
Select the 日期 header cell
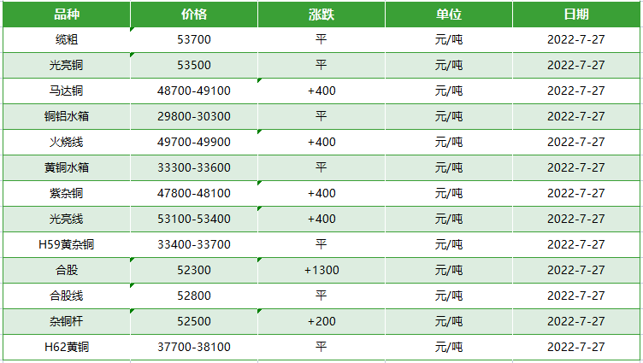pyautogui.click(x=576, y=14)
